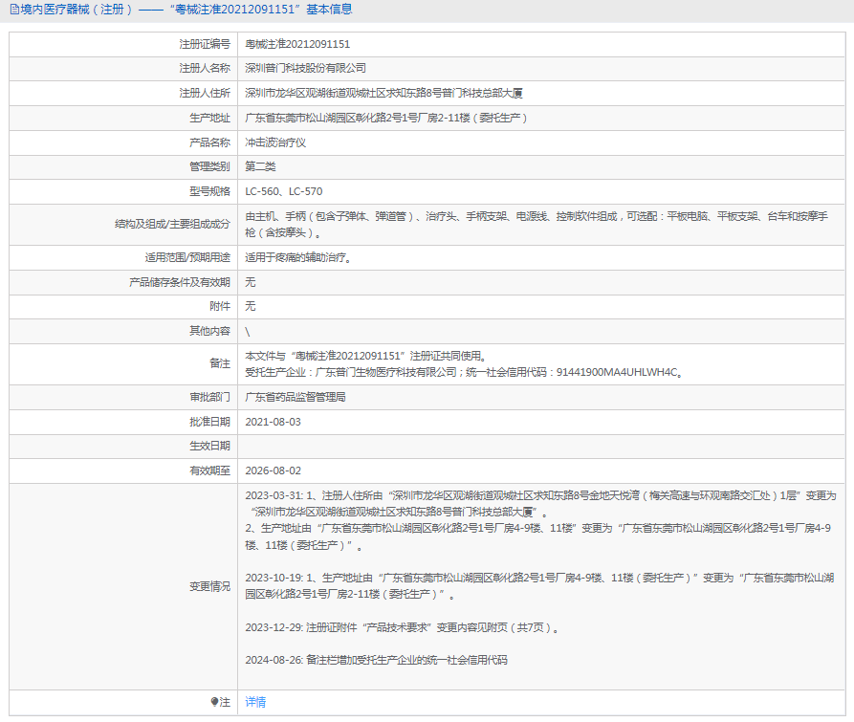The image size is (854, 722).
Task: Click the 管理类别 label
Action: (209, 166)
